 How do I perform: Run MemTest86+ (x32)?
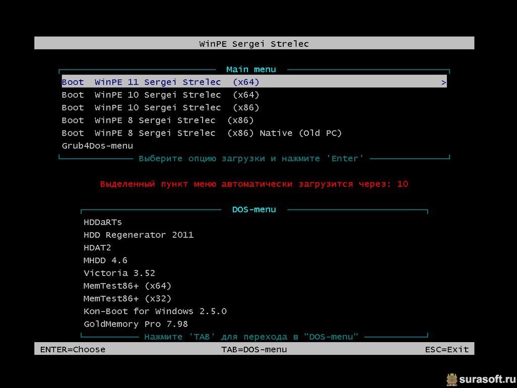pos(127,299)
